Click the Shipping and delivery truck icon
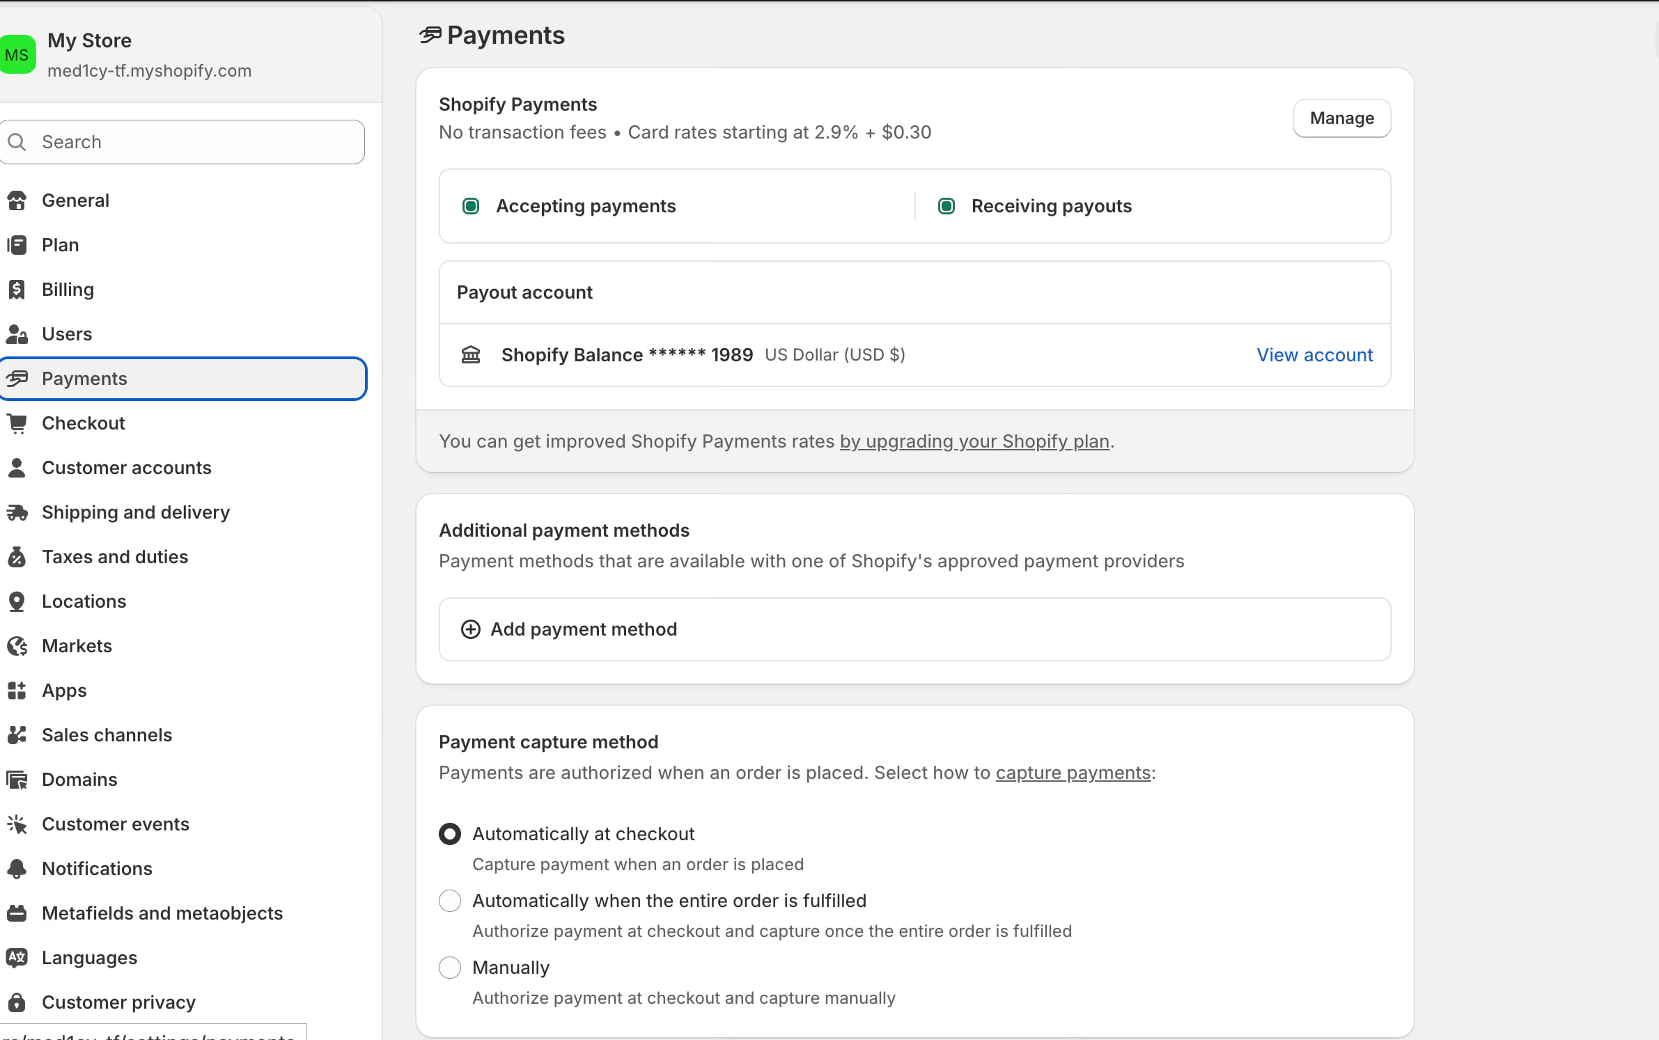The image size is (1659, 1040). point(17,512)
